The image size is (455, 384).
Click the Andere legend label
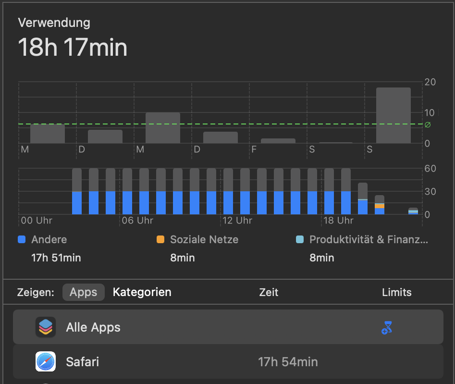(49, 239)
